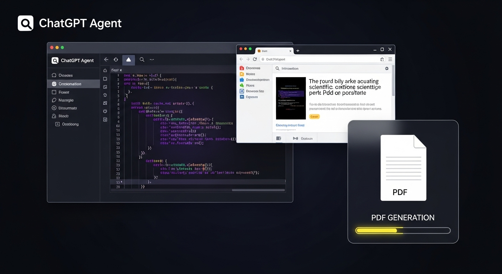
Task: Open the browser hamburger menu
Action: [390, 59]
